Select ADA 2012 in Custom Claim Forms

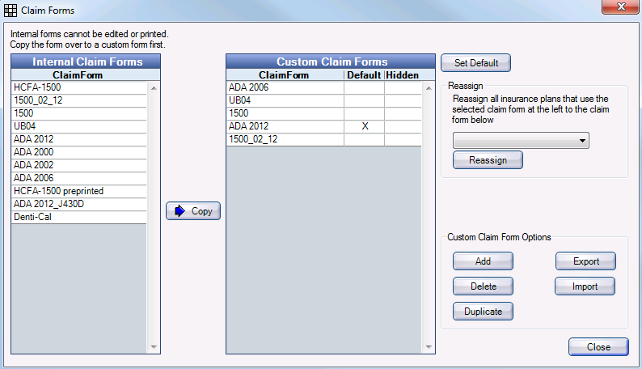[x=324, y=126]
